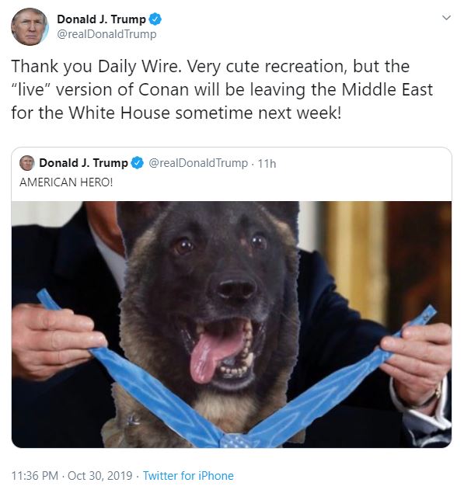This screenshot has height=493, width=464.
Task: Click the small avatar in the quoted tweet
Action: click(x=26, y=163)
